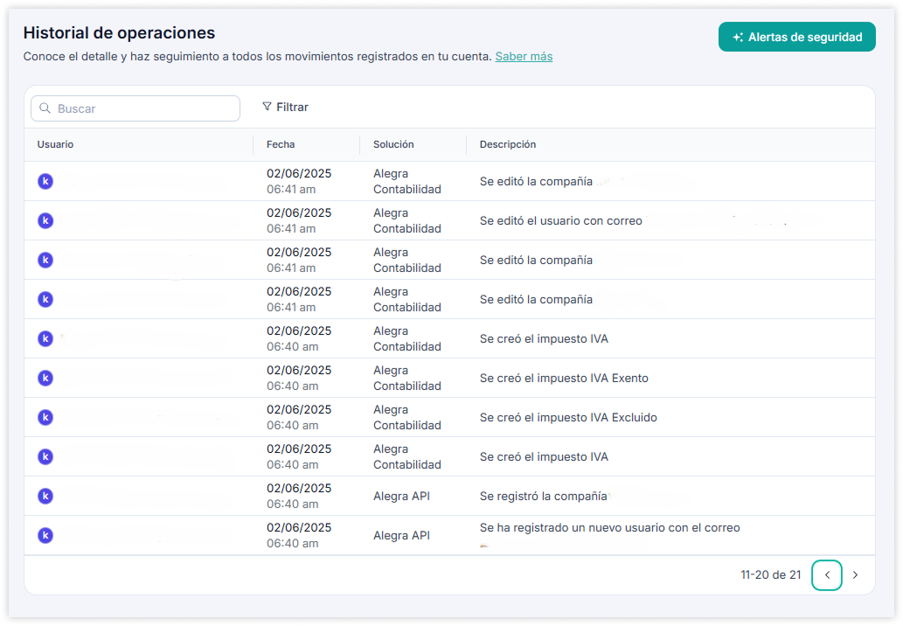Select 'Se registró la compañía' description

[x=543, y=496]
